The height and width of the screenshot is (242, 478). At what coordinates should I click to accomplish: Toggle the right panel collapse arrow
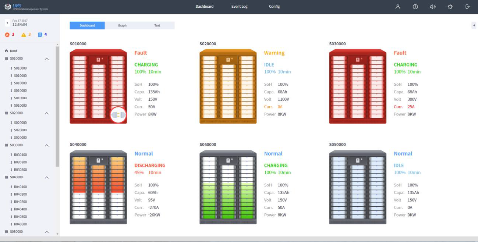(474, 25)
